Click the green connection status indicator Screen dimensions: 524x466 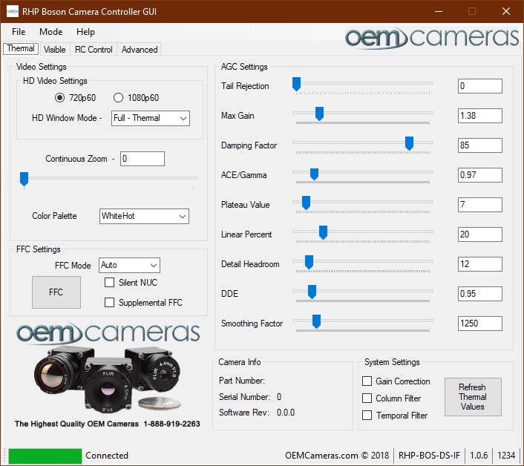(x=45, y=456)
